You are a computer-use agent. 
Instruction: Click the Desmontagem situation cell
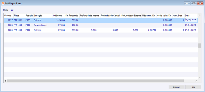(43, 25)
